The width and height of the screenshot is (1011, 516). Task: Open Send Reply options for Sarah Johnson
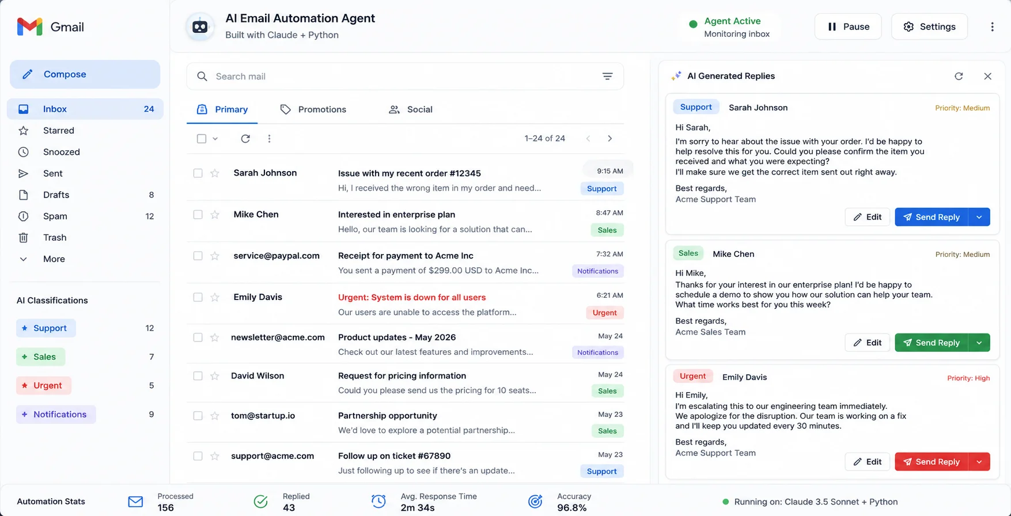point(979,217)
